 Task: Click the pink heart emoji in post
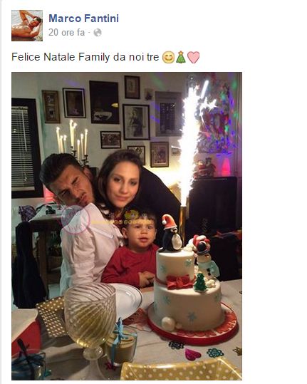pyautogui.click(x=194, y=57)
